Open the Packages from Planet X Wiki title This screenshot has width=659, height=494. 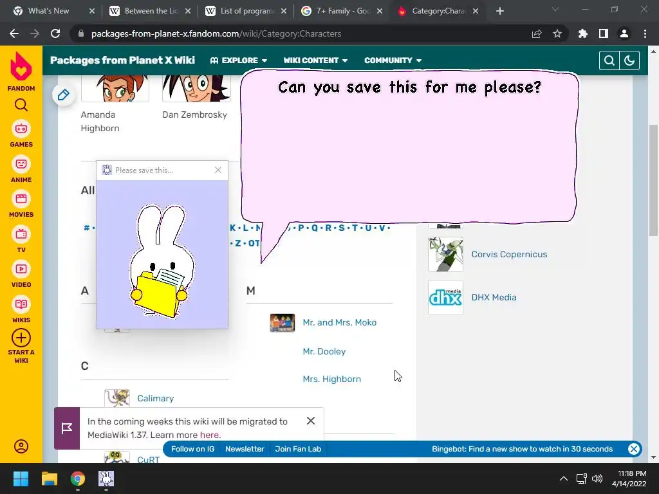point(122,60)
